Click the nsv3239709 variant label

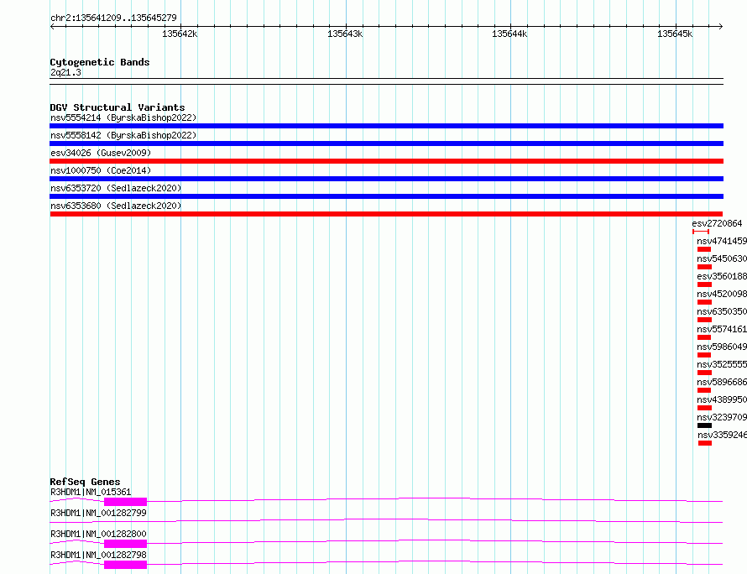click(x=722, y=417)
